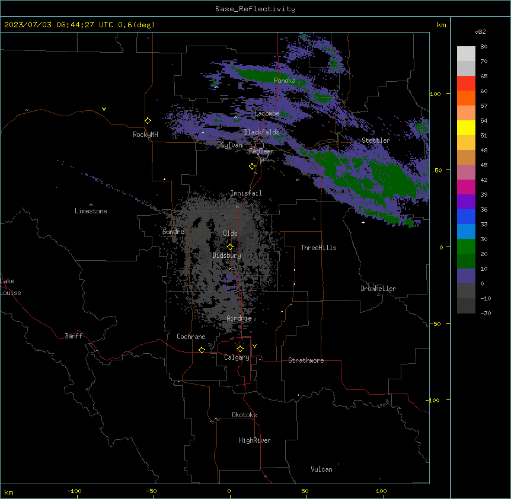Image resolution: width=511 pixels, height=499 pixels.
Task: Pick the red 60-65 dBZ legend swatch
Action: pyautogui.click(x=466, y=84)
